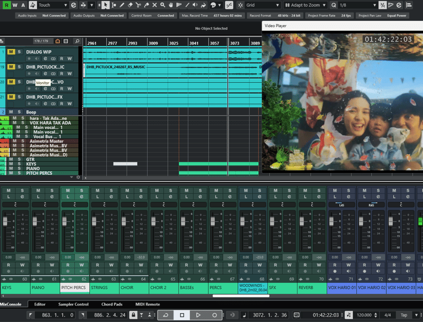Screen dimensions: 423x322
Task: Switch to the Sampler Control tab
Action: coord(73,304)
